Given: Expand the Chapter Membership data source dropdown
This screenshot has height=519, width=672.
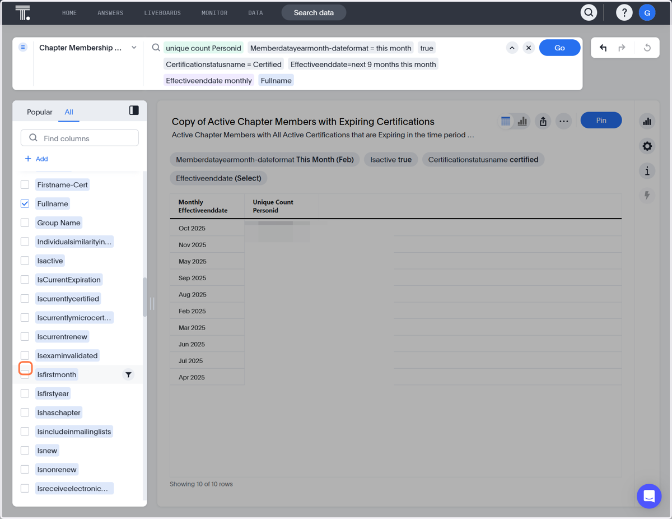Looking at the screenshot, I should [134, 48].
